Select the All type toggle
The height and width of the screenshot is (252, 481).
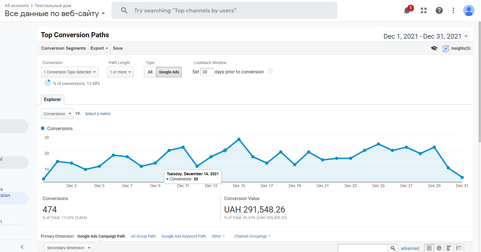click(150, 72)
